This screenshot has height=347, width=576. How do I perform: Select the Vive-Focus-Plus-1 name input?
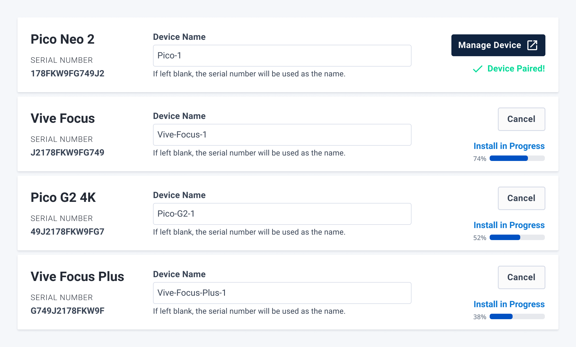[x=282, y=293]
